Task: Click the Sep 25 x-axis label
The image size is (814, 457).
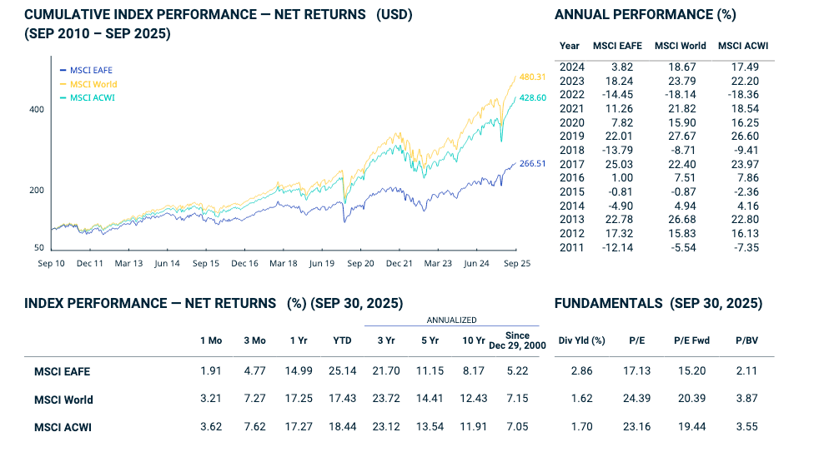Action: [515, 263]
